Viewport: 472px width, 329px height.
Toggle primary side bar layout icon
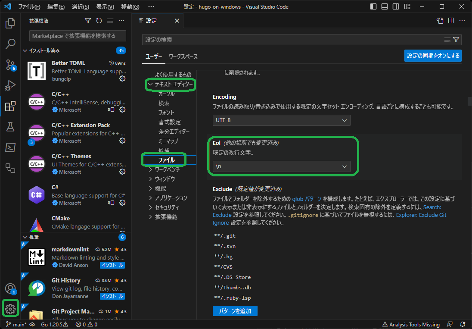[373, 6]
